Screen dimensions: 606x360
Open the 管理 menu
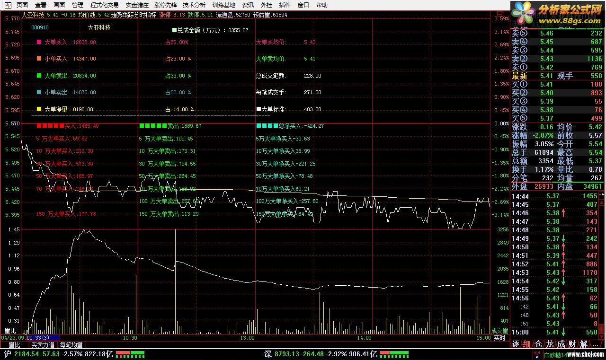tap(78, 5)
